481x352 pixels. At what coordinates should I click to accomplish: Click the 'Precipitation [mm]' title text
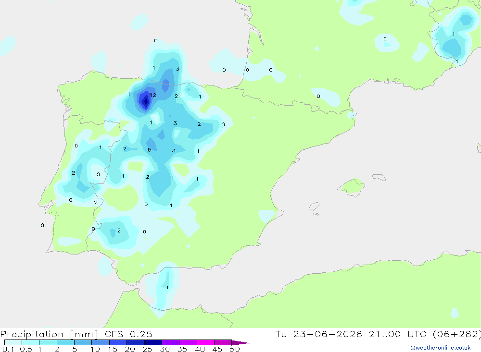pyautogui.click(x=49, y=334)
